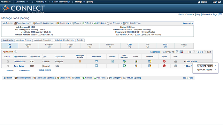
Task: Open Rhonda Lowe applicant link
Action: click(x=20, y=61)
